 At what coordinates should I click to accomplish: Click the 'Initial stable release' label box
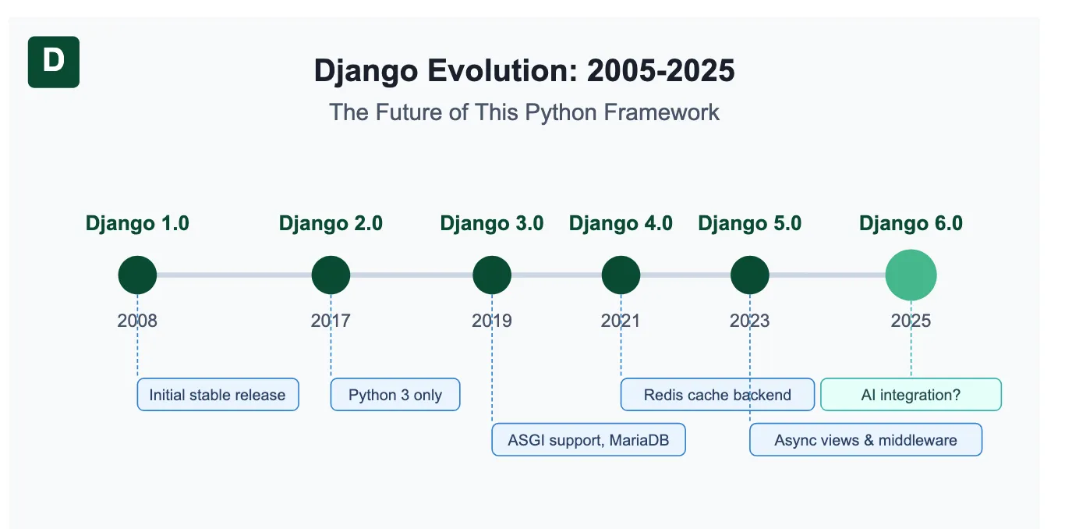(218, 395)
